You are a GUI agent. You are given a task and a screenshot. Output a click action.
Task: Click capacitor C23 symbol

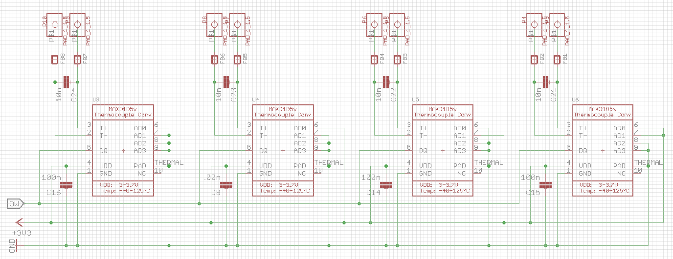click(x=226, y=82)
